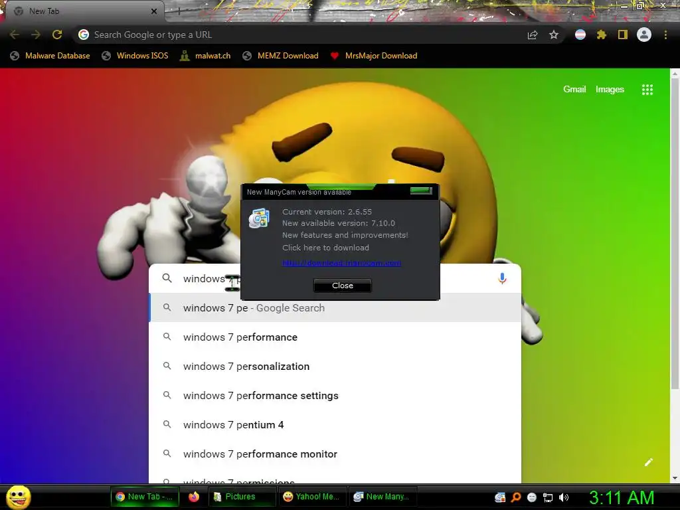This screenshot has height=510, width=680.
Task: Go forward with the forward arrow
Action: click(36, 35)
